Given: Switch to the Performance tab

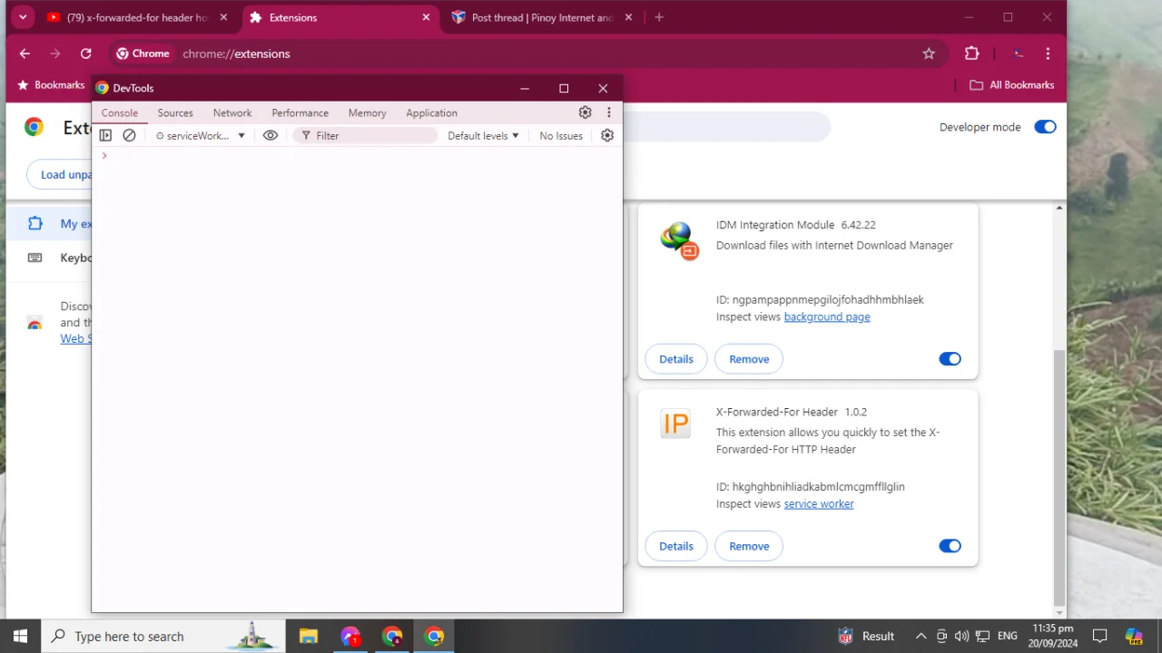Looking at the screenshot, I should pyautogui.click(x=300, y=112).
